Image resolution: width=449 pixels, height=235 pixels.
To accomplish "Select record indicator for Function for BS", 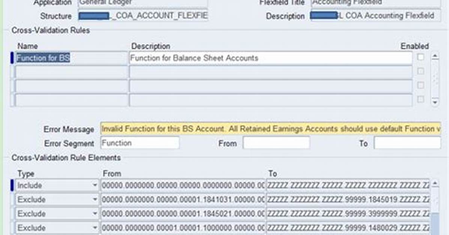I will (x=12, y=58).
